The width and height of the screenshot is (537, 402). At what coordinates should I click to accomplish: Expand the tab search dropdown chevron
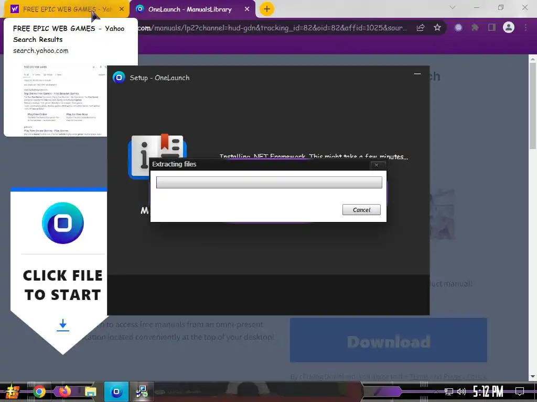click(x=453, y=7)
